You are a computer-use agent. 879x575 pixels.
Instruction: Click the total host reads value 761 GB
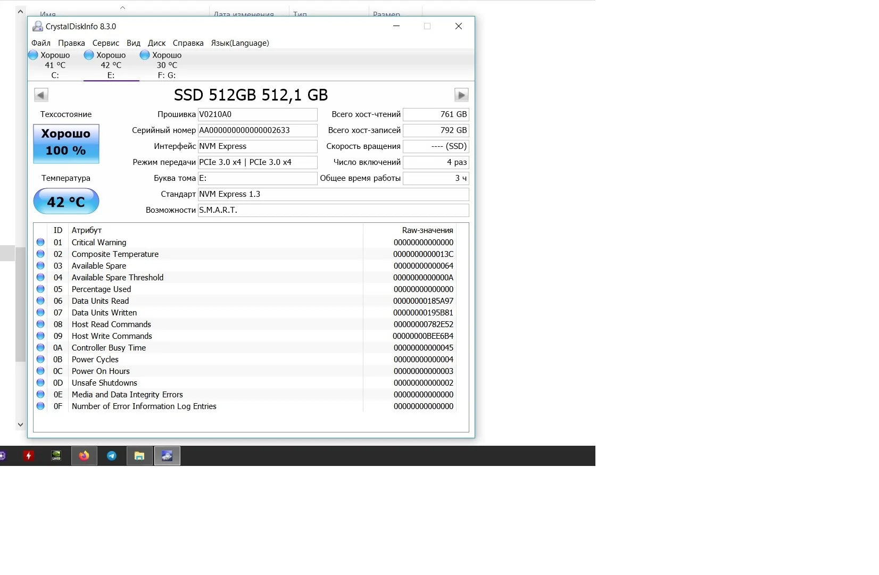(x=436, y=114)
